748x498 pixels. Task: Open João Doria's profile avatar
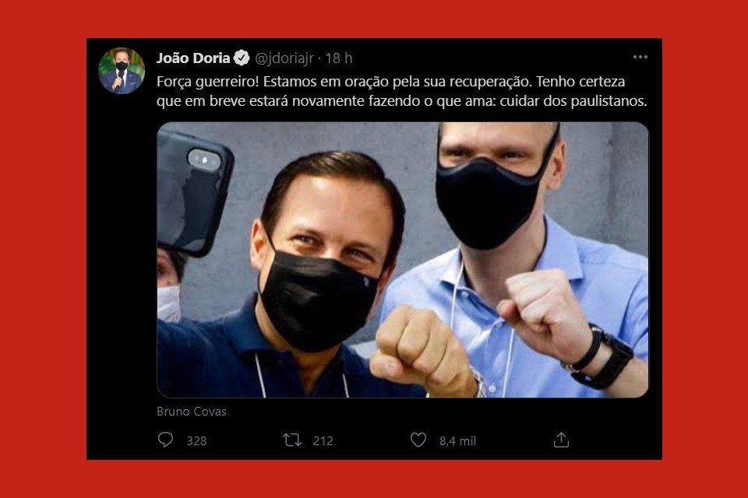click(x=122, y=71)
